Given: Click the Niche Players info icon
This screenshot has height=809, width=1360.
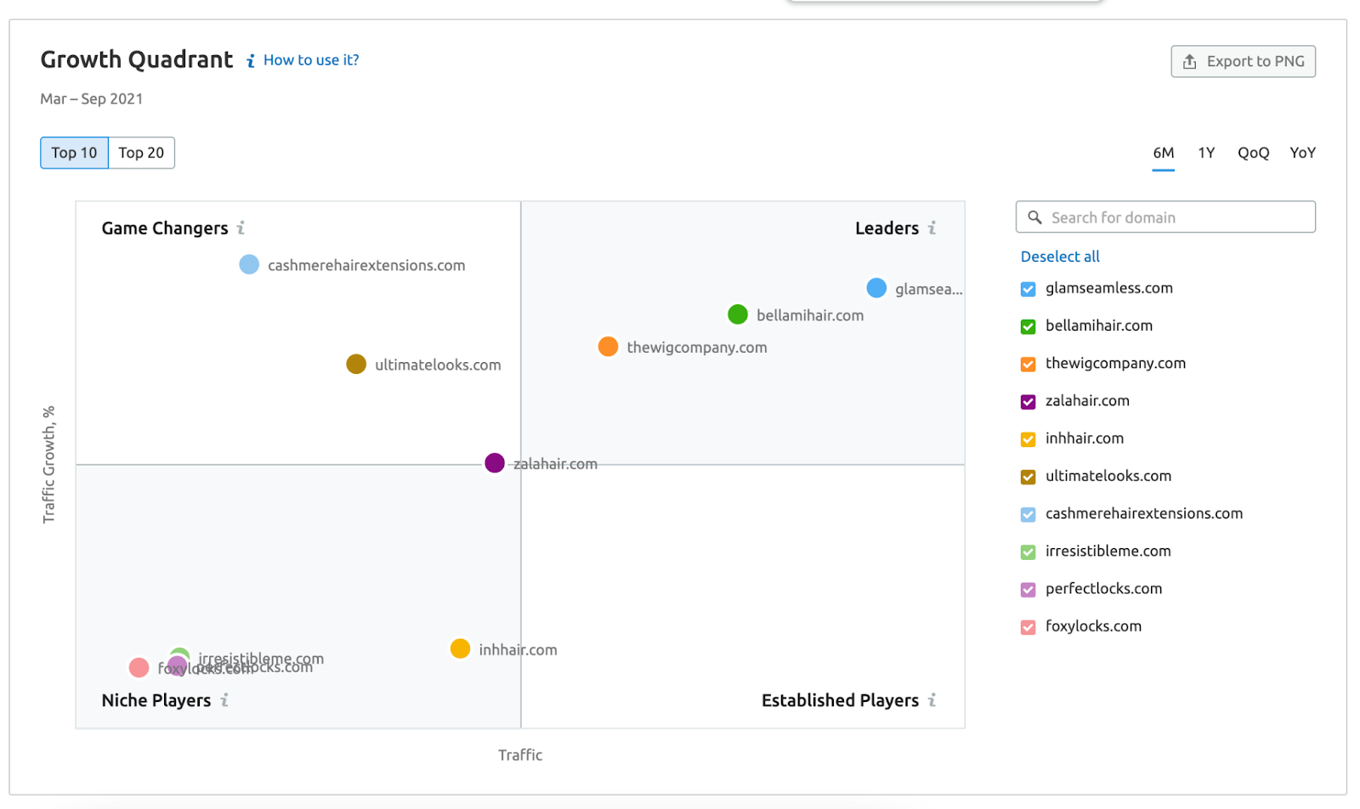Looking at the screenshot, I should [x=225, y=699].
